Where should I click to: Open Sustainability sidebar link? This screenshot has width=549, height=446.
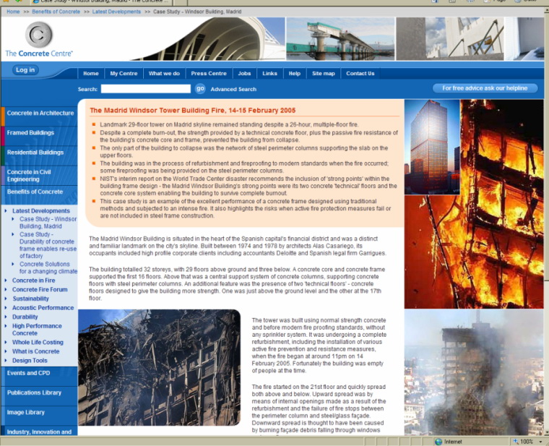(31, 299)
